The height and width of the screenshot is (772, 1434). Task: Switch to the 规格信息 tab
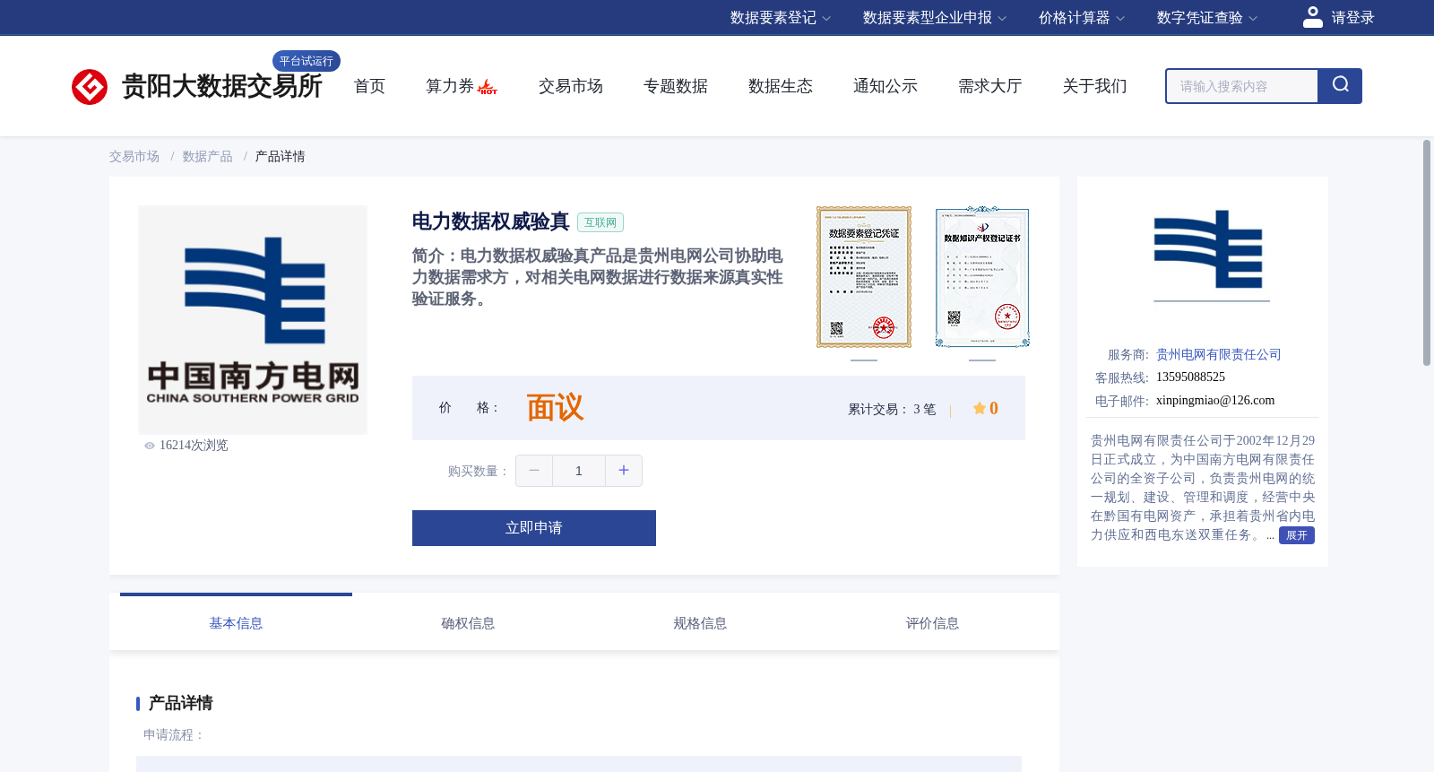click(x=700, y=623)
